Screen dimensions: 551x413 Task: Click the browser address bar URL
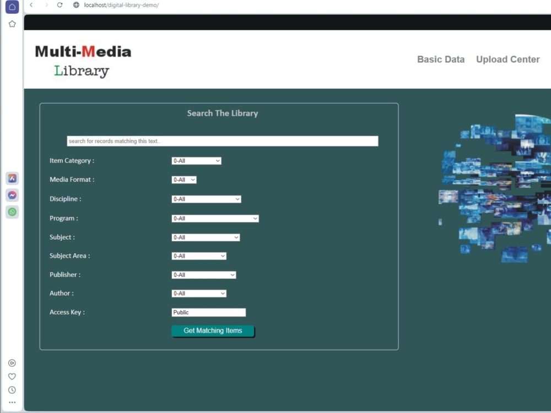(121, 5)
